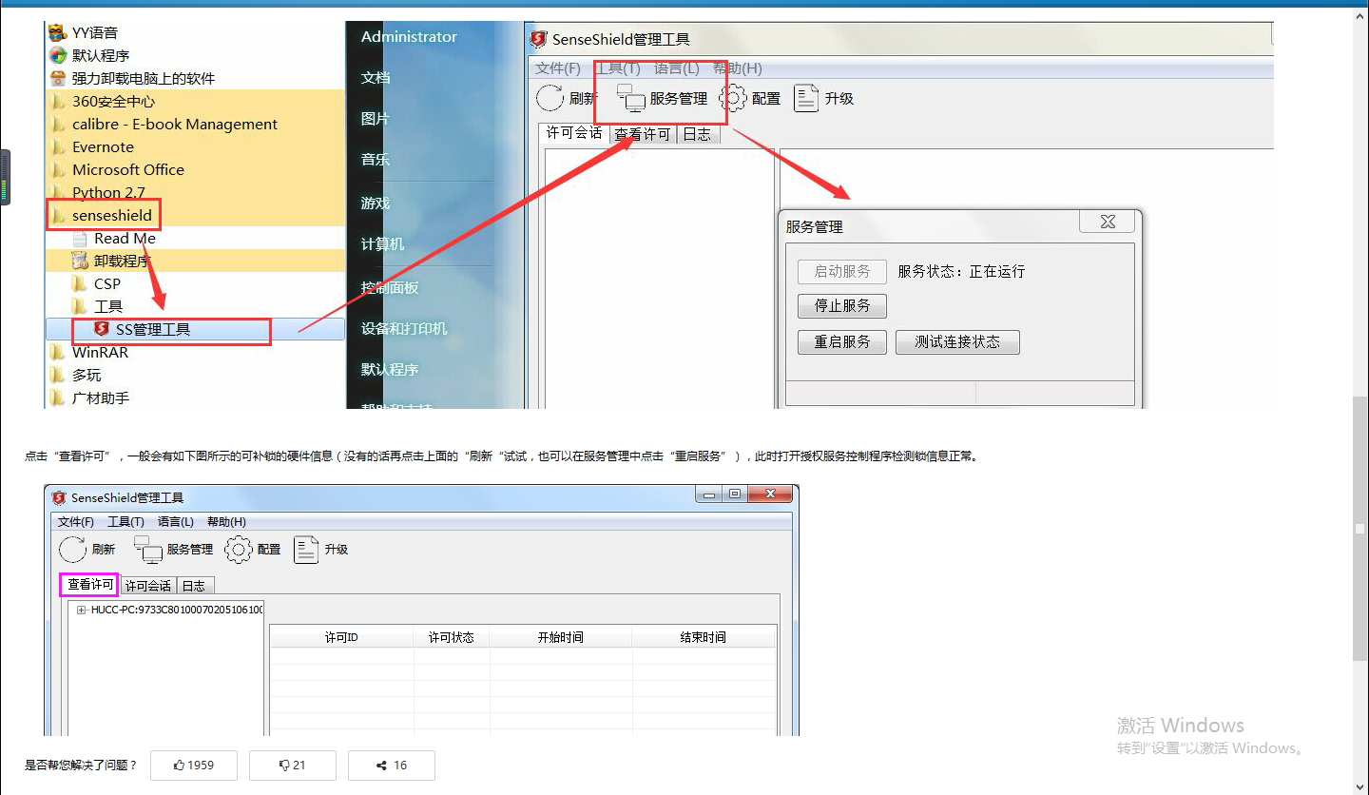The height and width of the screenshot is (795, 1369).
Task: Click the SenseShield logo in the lower window title bar
Action: [x=59, y=497]
